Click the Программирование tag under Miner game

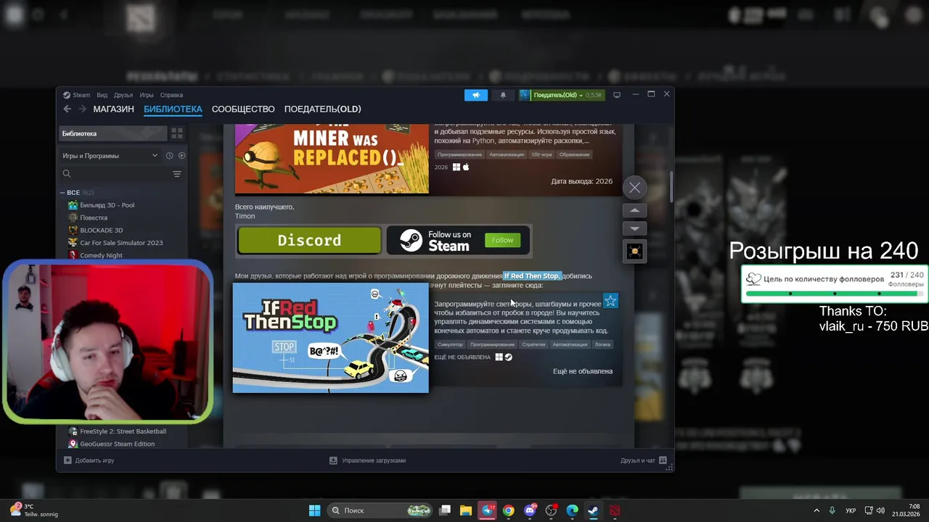pos(459,154)
